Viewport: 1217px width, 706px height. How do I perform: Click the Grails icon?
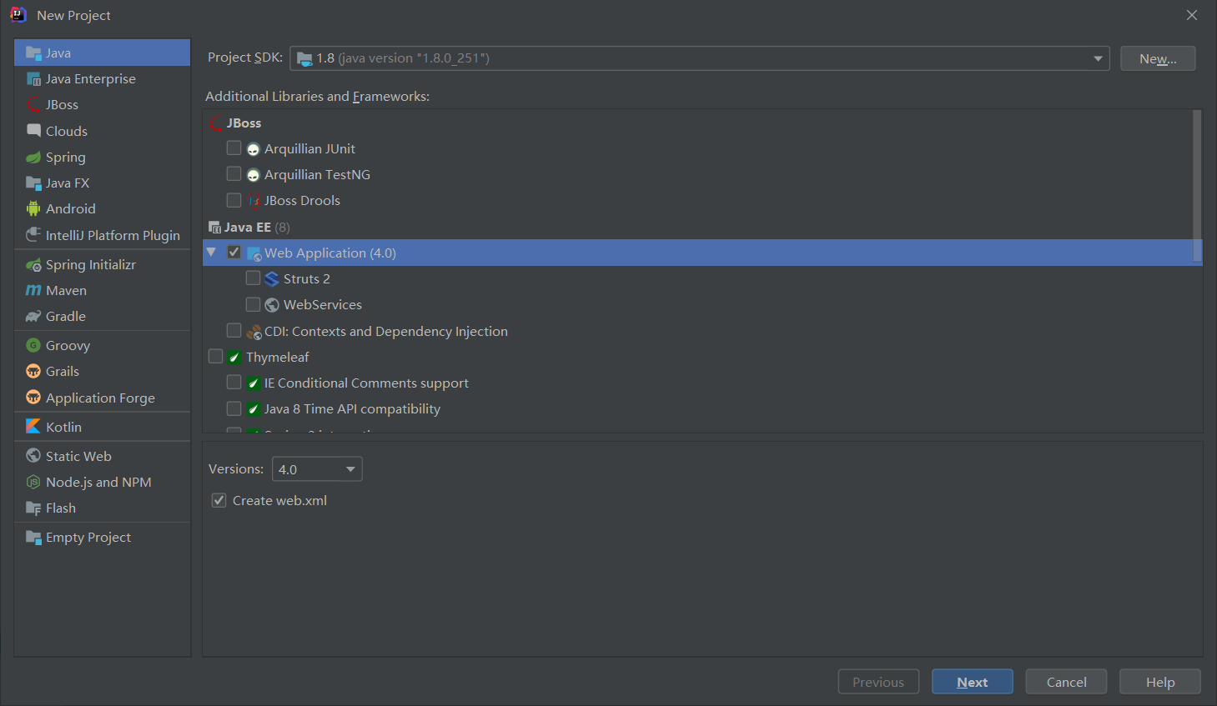click(33, 371)
